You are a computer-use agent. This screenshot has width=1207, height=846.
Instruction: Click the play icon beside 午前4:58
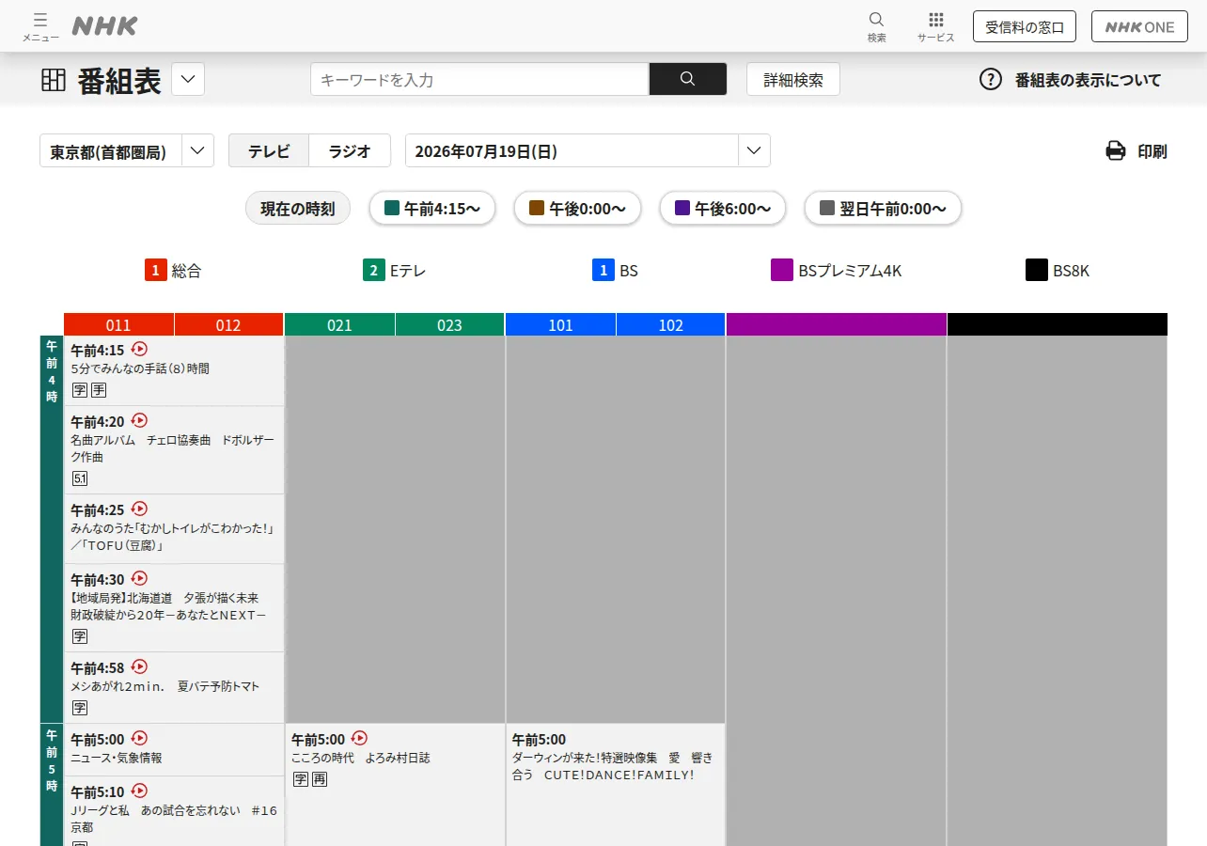click(x=140, y=666)
